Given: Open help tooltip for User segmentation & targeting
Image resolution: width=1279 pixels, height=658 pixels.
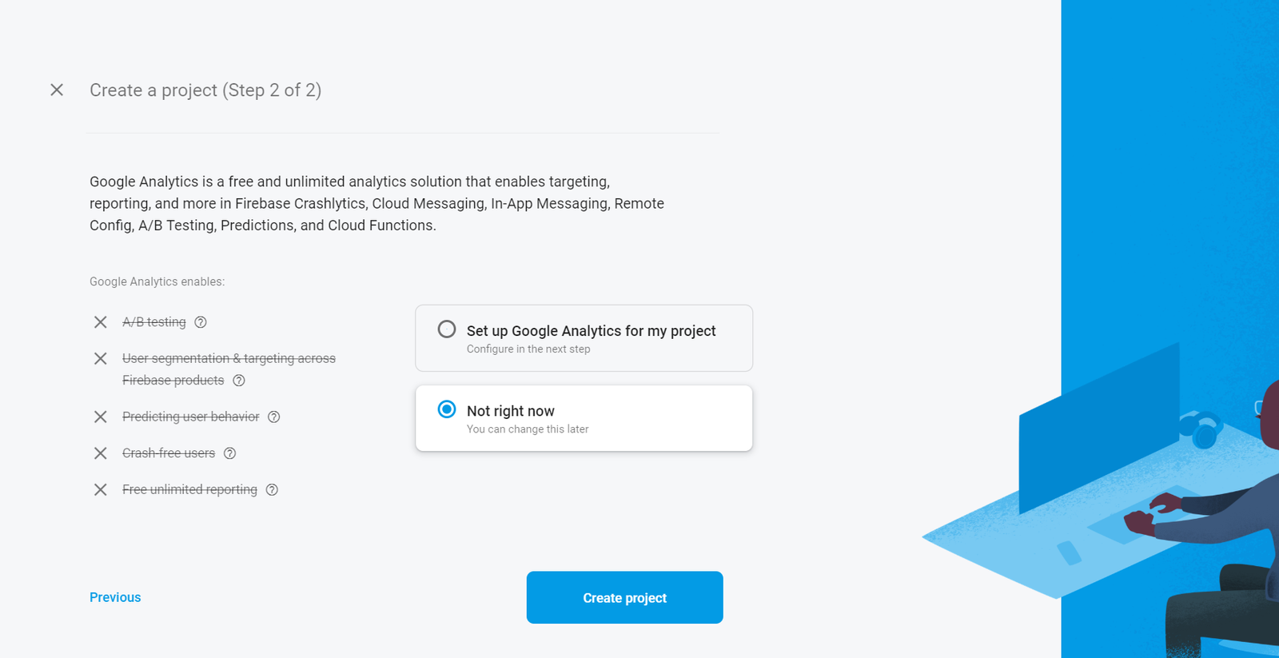Looking at the screenshot, I should (238, 380).
